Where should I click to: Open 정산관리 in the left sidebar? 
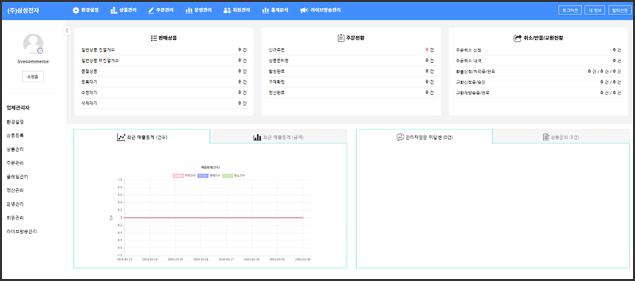coord(15,190)
